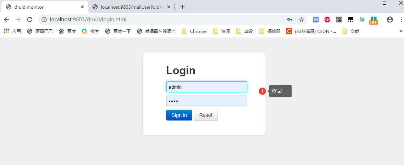Open the Chrome profile avatar icon
This screenshot has width=404, height=165.
pyautogui.click(x=390, y=20)
